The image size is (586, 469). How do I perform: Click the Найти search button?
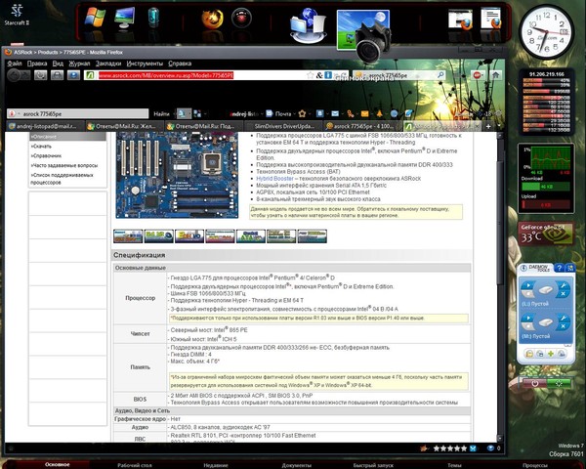coord(161,113)
